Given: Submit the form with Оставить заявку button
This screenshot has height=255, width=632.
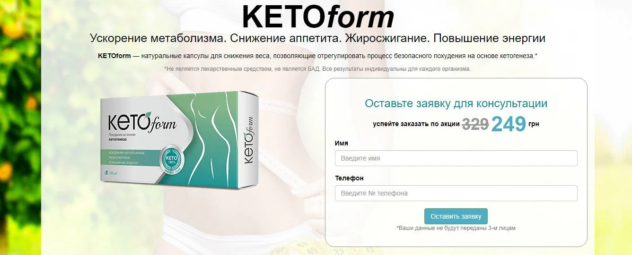Looking at the screenshot, I should tap(456, 216).
